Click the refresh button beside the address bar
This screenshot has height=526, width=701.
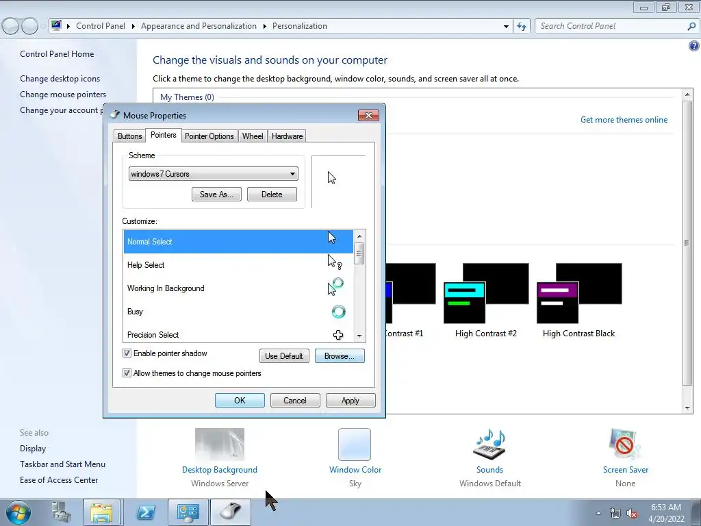coord(522,27)
